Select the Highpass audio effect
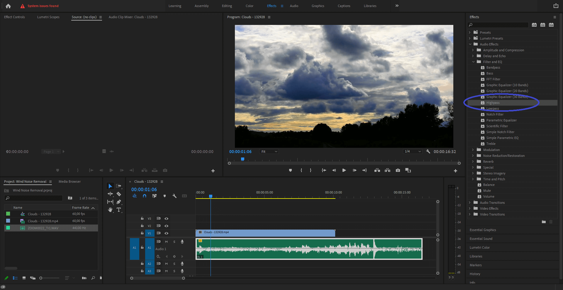Image resolution: width=563 pixels, height=290 pixels. pos(493,103)
